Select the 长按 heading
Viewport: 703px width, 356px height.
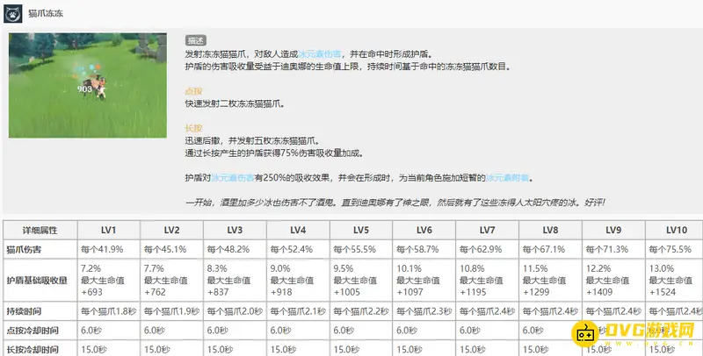(193, 128)
